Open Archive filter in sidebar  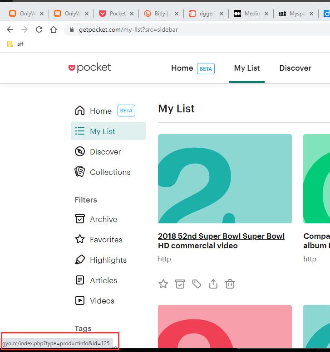click(103, 219)
